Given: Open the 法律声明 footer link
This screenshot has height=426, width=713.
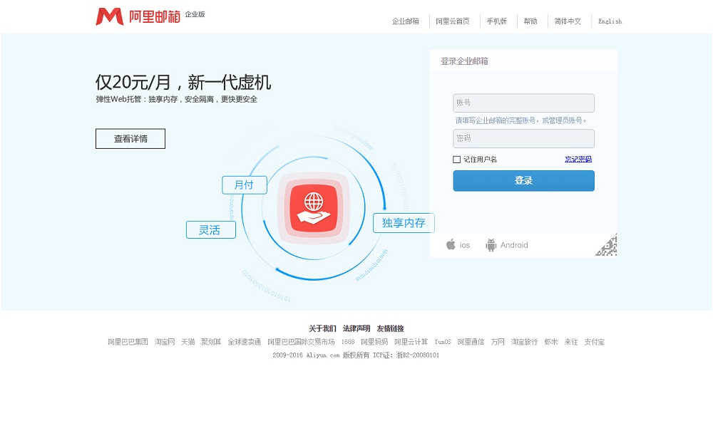Looking at the screenshot, I should (356, 328).
